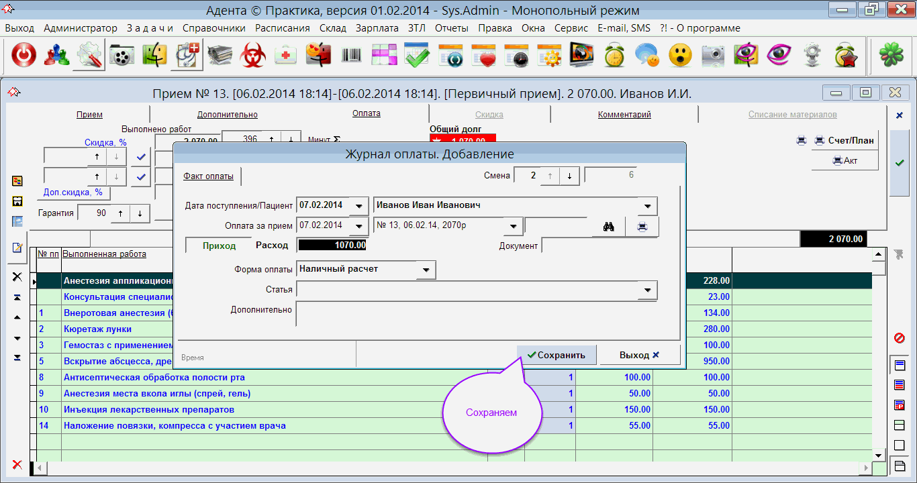Click the barcode toolbar icon
The image size is (917, 483).
tap(351, 56)
